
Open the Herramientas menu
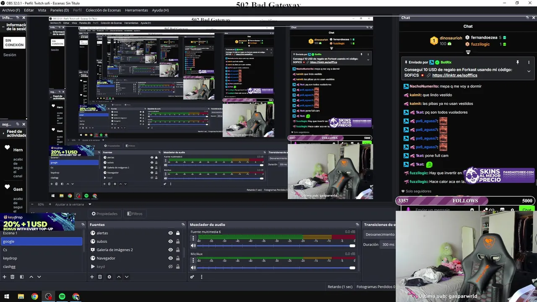[136, 10]
